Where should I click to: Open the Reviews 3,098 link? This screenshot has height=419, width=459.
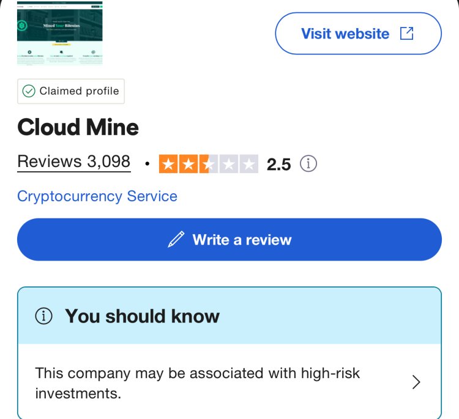click(x=74, y=161)
